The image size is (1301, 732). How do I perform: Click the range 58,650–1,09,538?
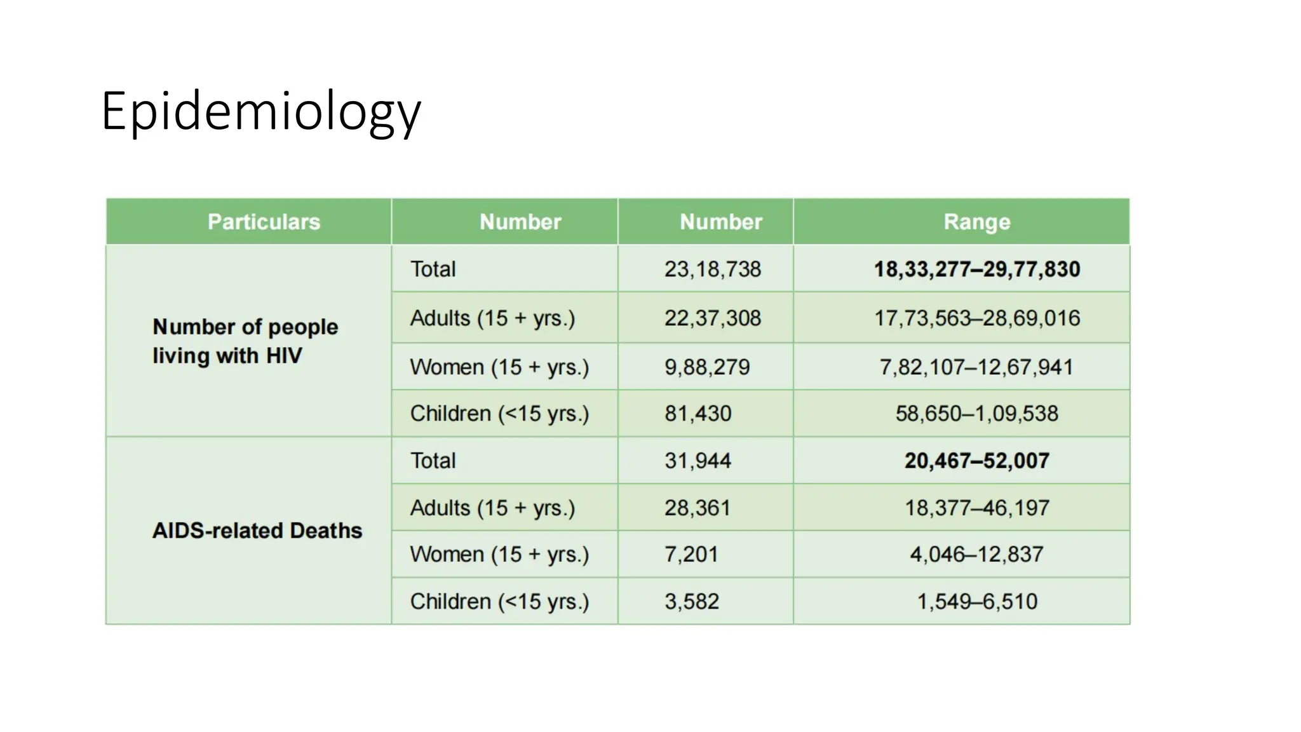tap(977, 414)
